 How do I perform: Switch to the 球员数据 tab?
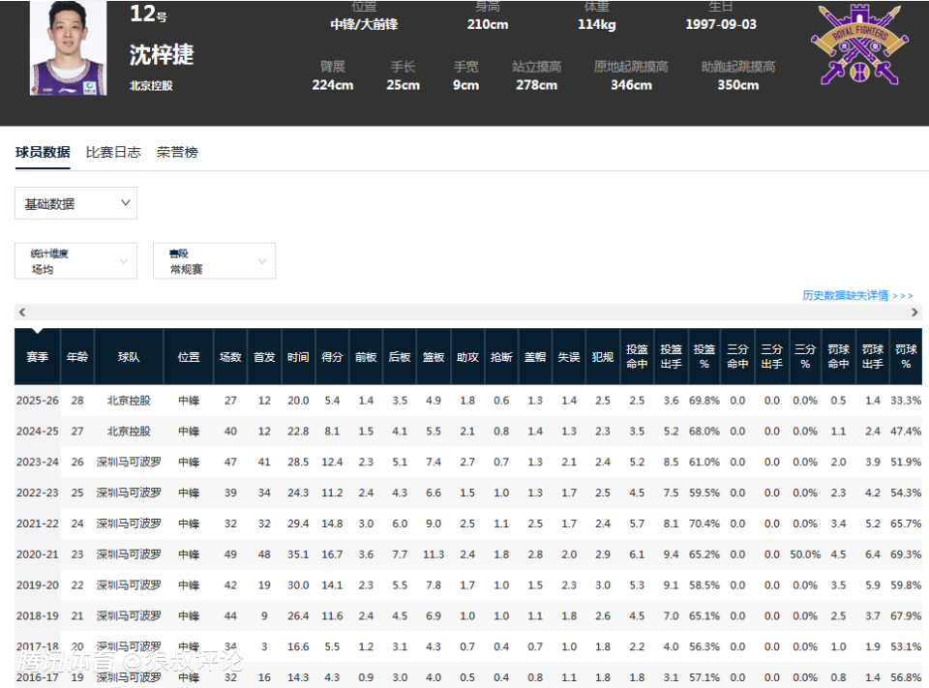(x=43, y=152)
